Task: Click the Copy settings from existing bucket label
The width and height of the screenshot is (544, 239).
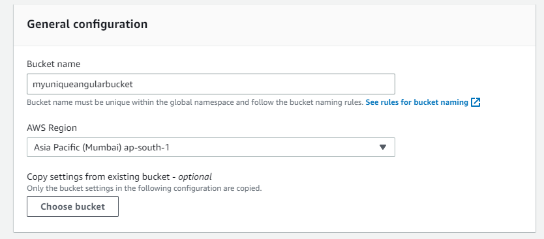Action: (99, 177)
